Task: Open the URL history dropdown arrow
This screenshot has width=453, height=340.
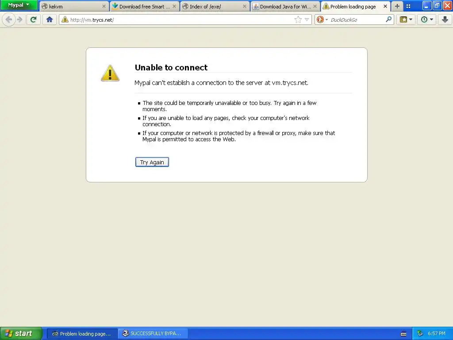Action: pos(307,19)
